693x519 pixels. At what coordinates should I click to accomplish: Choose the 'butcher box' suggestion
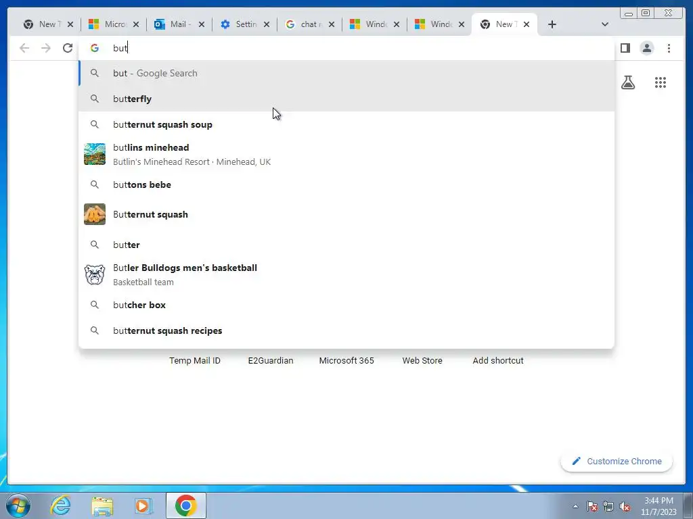(346, 305)
